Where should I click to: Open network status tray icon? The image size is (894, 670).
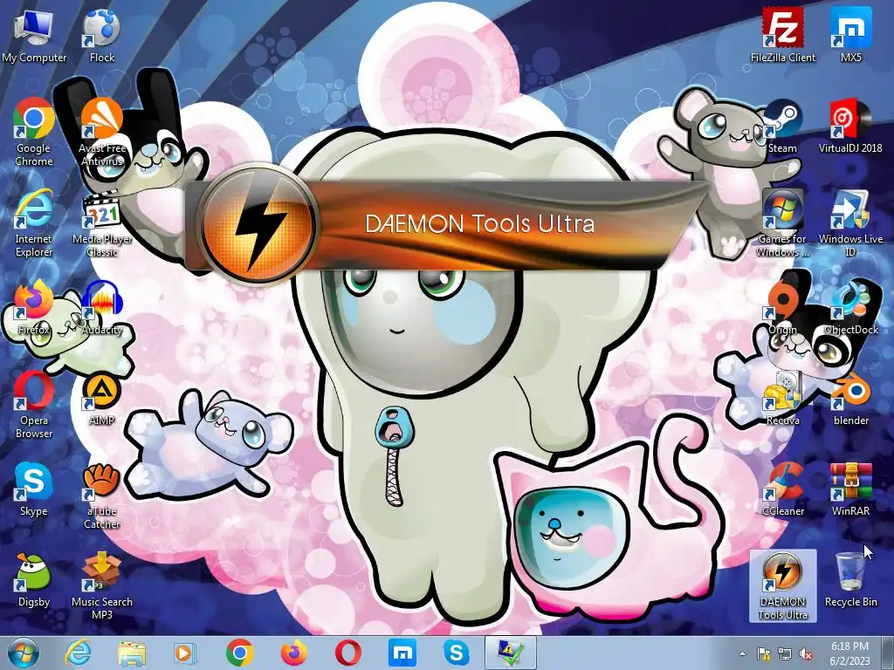coord(785,654)
